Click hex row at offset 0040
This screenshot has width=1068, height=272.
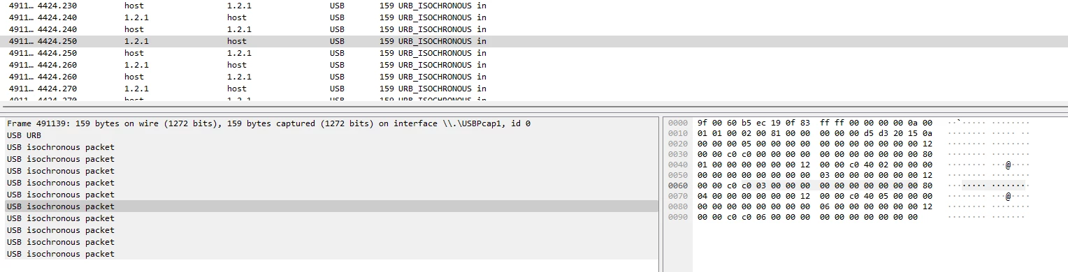pos(814,165)
